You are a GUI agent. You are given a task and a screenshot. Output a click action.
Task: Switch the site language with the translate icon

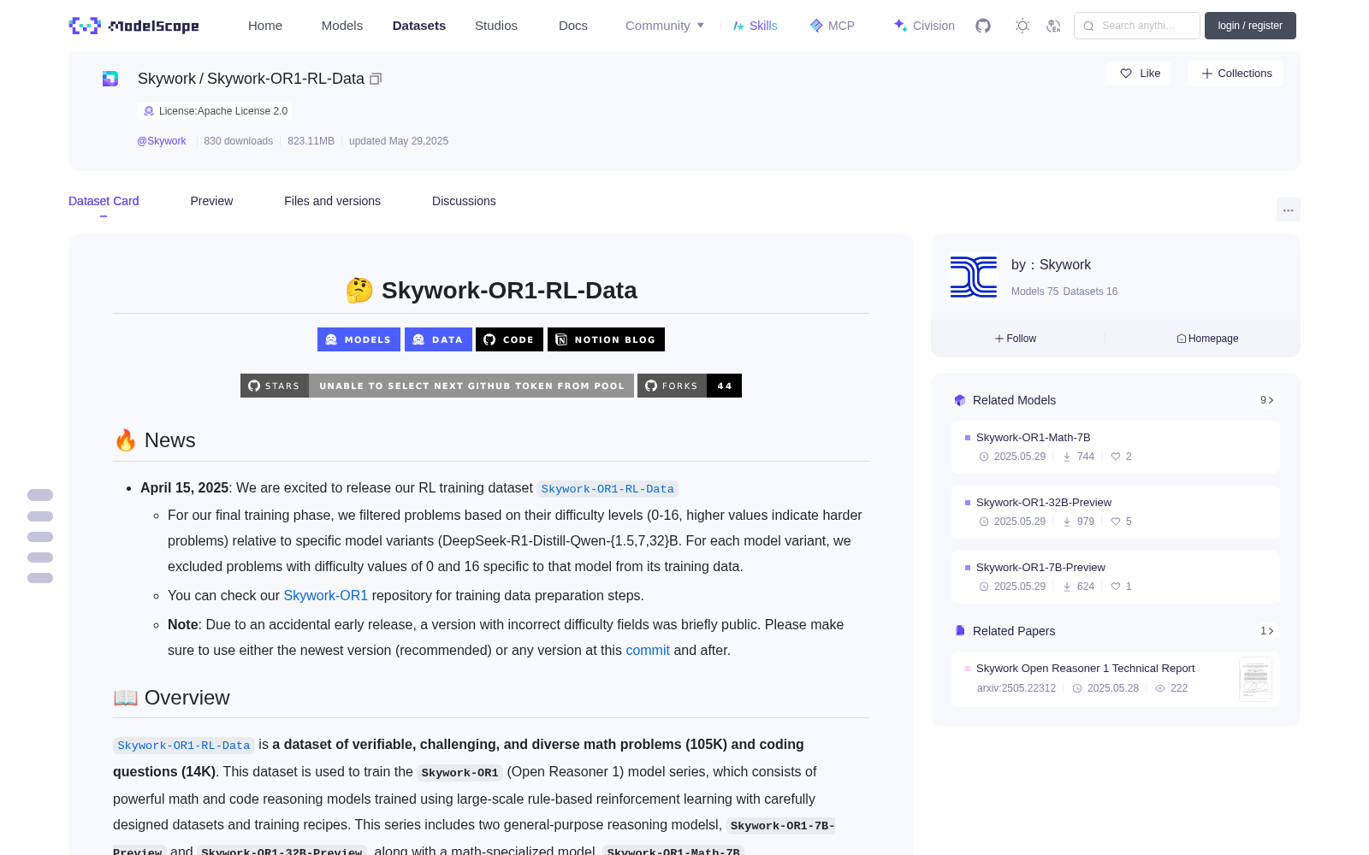tap(1054, 26)
